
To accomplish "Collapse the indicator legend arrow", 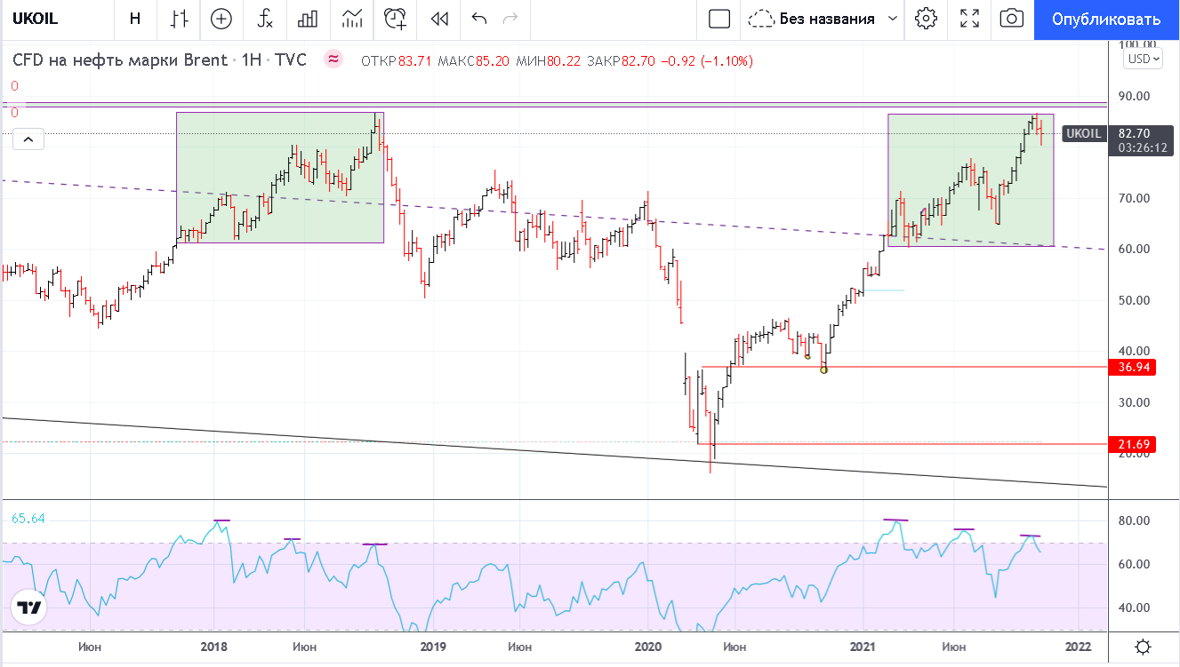I will click(x=28, y=139).
